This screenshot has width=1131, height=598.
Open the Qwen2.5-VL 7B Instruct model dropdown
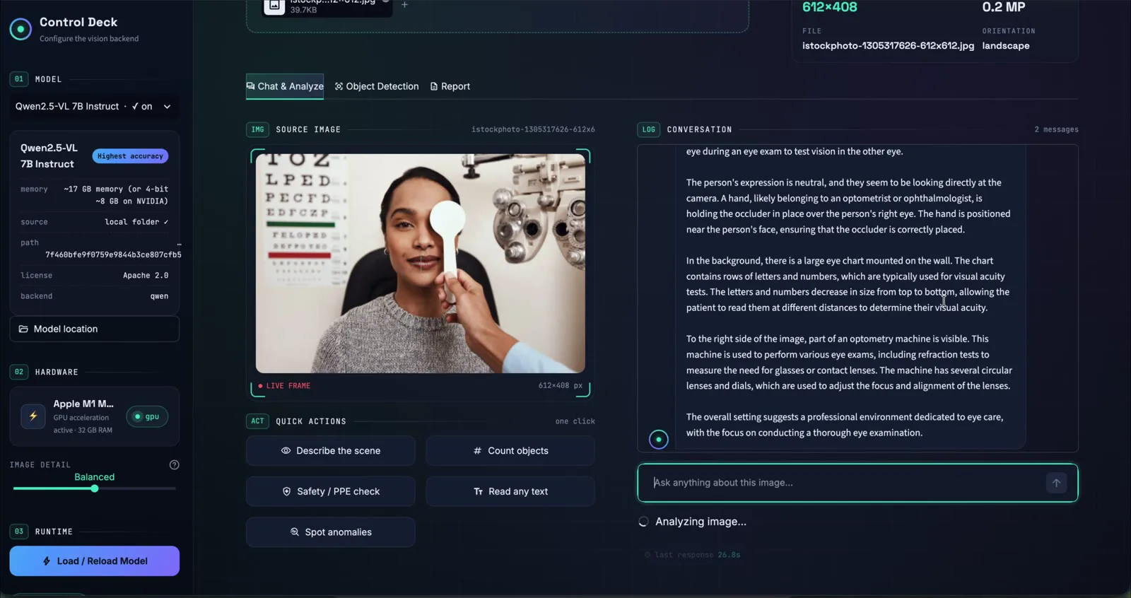94,106
